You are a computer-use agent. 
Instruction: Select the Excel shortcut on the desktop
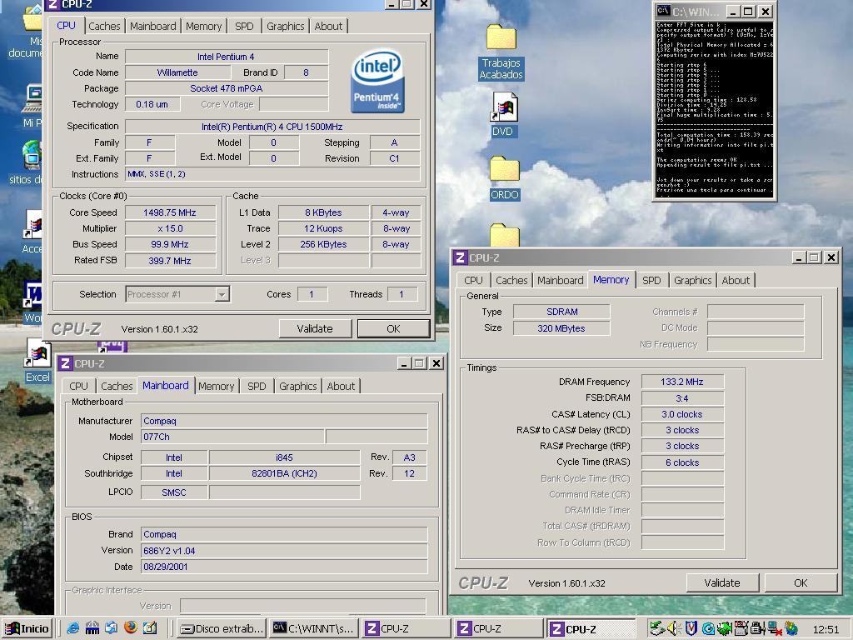point(38,360)
